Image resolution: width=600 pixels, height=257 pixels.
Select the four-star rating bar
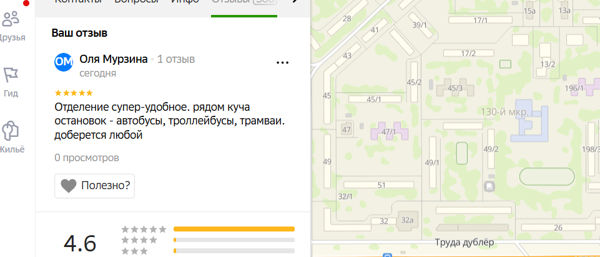234,240
